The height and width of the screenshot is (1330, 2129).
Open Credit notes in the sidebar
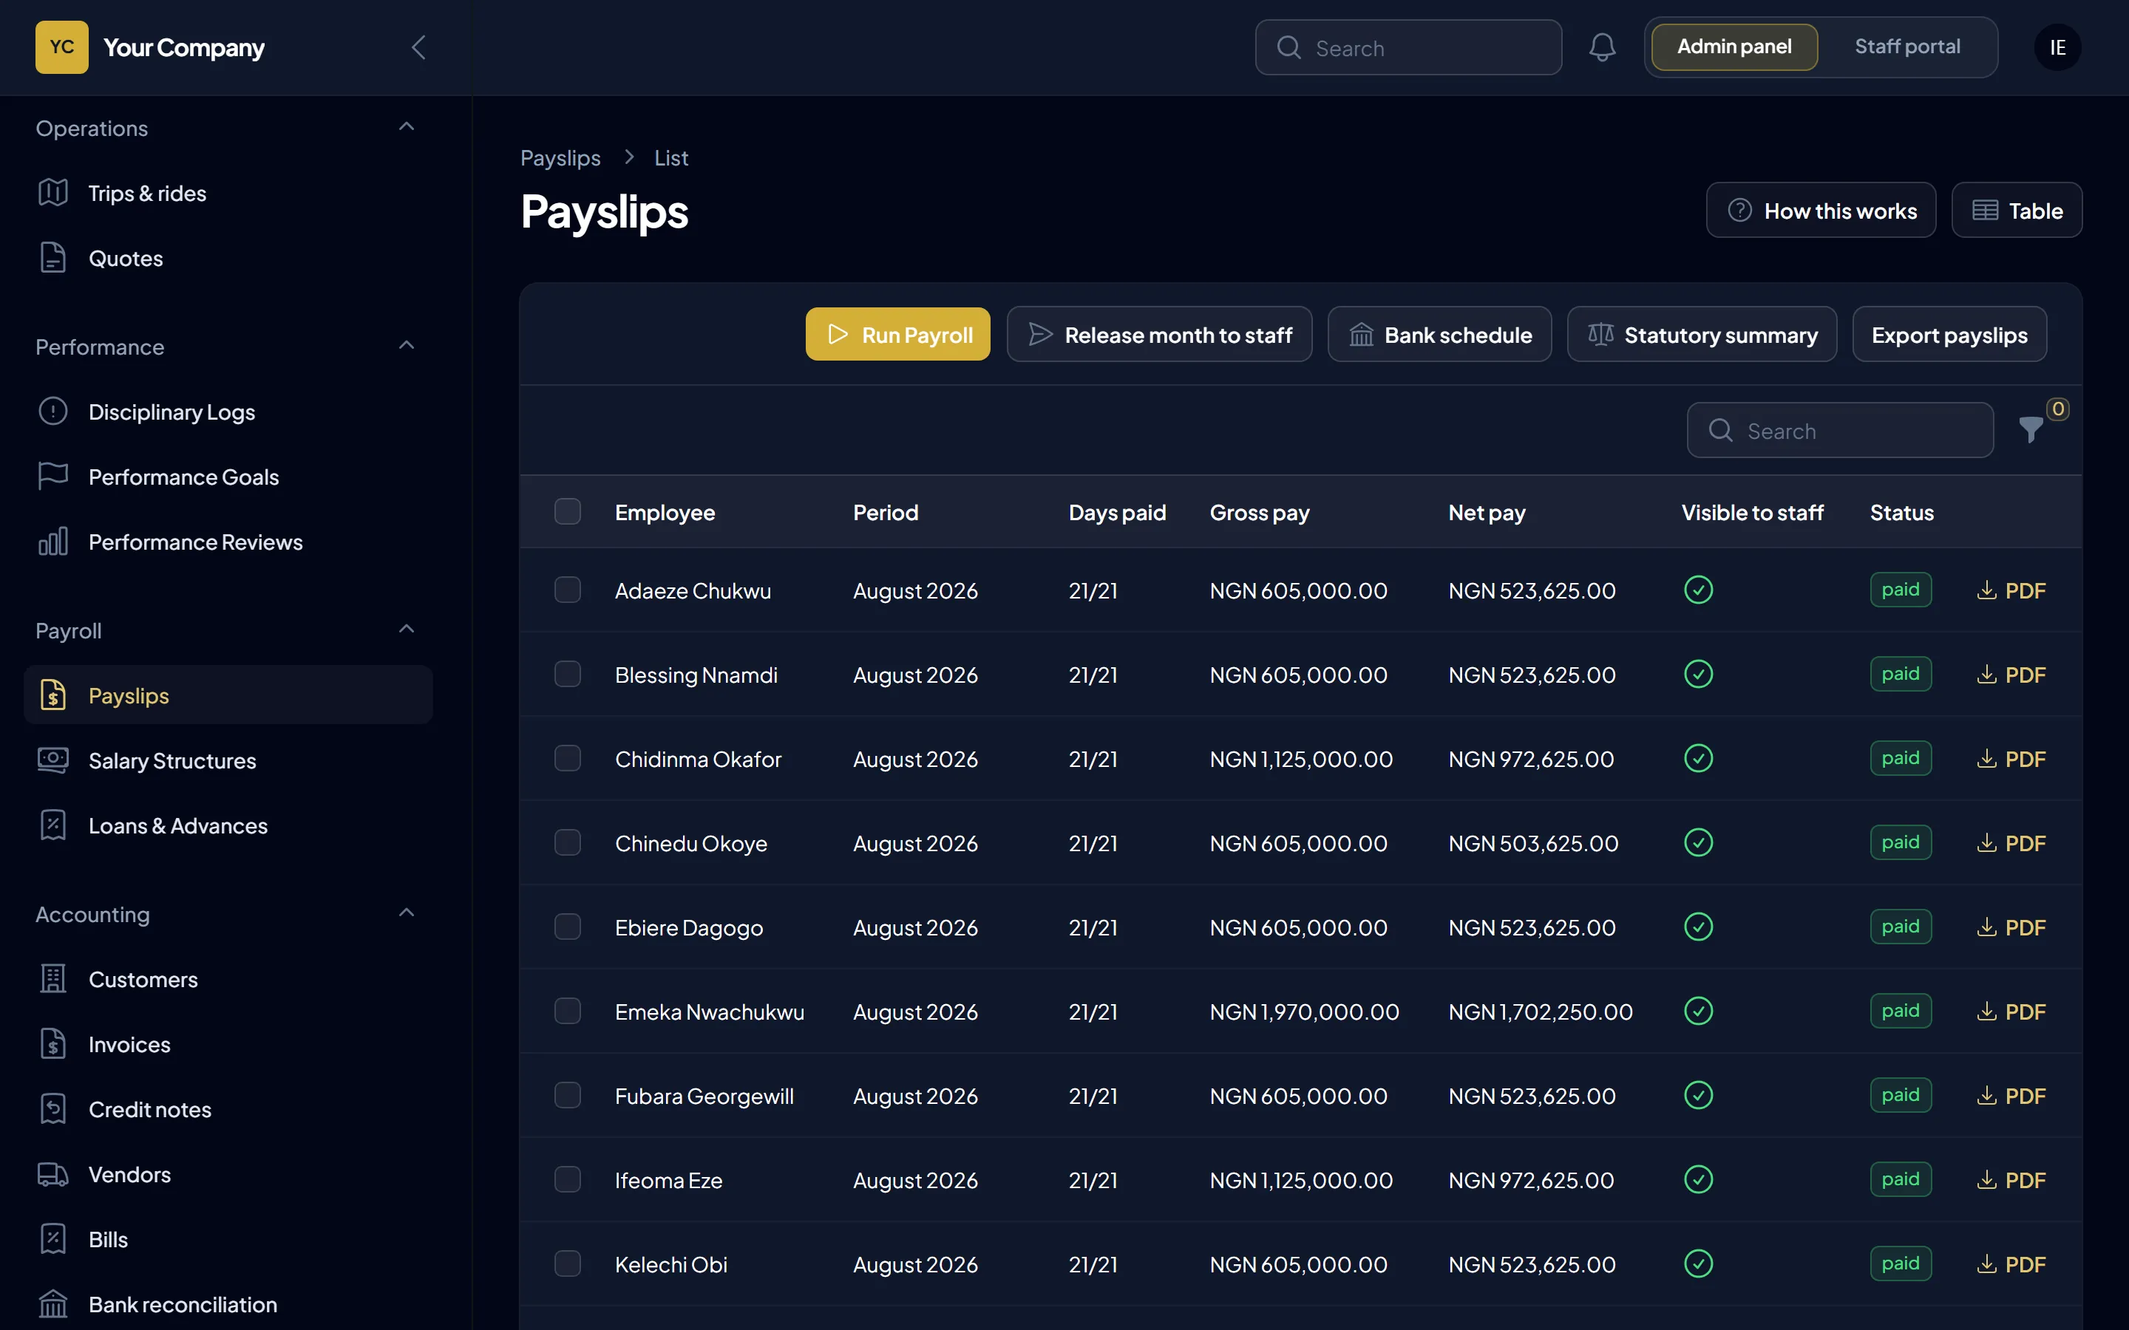click(x=228, y=1109)
